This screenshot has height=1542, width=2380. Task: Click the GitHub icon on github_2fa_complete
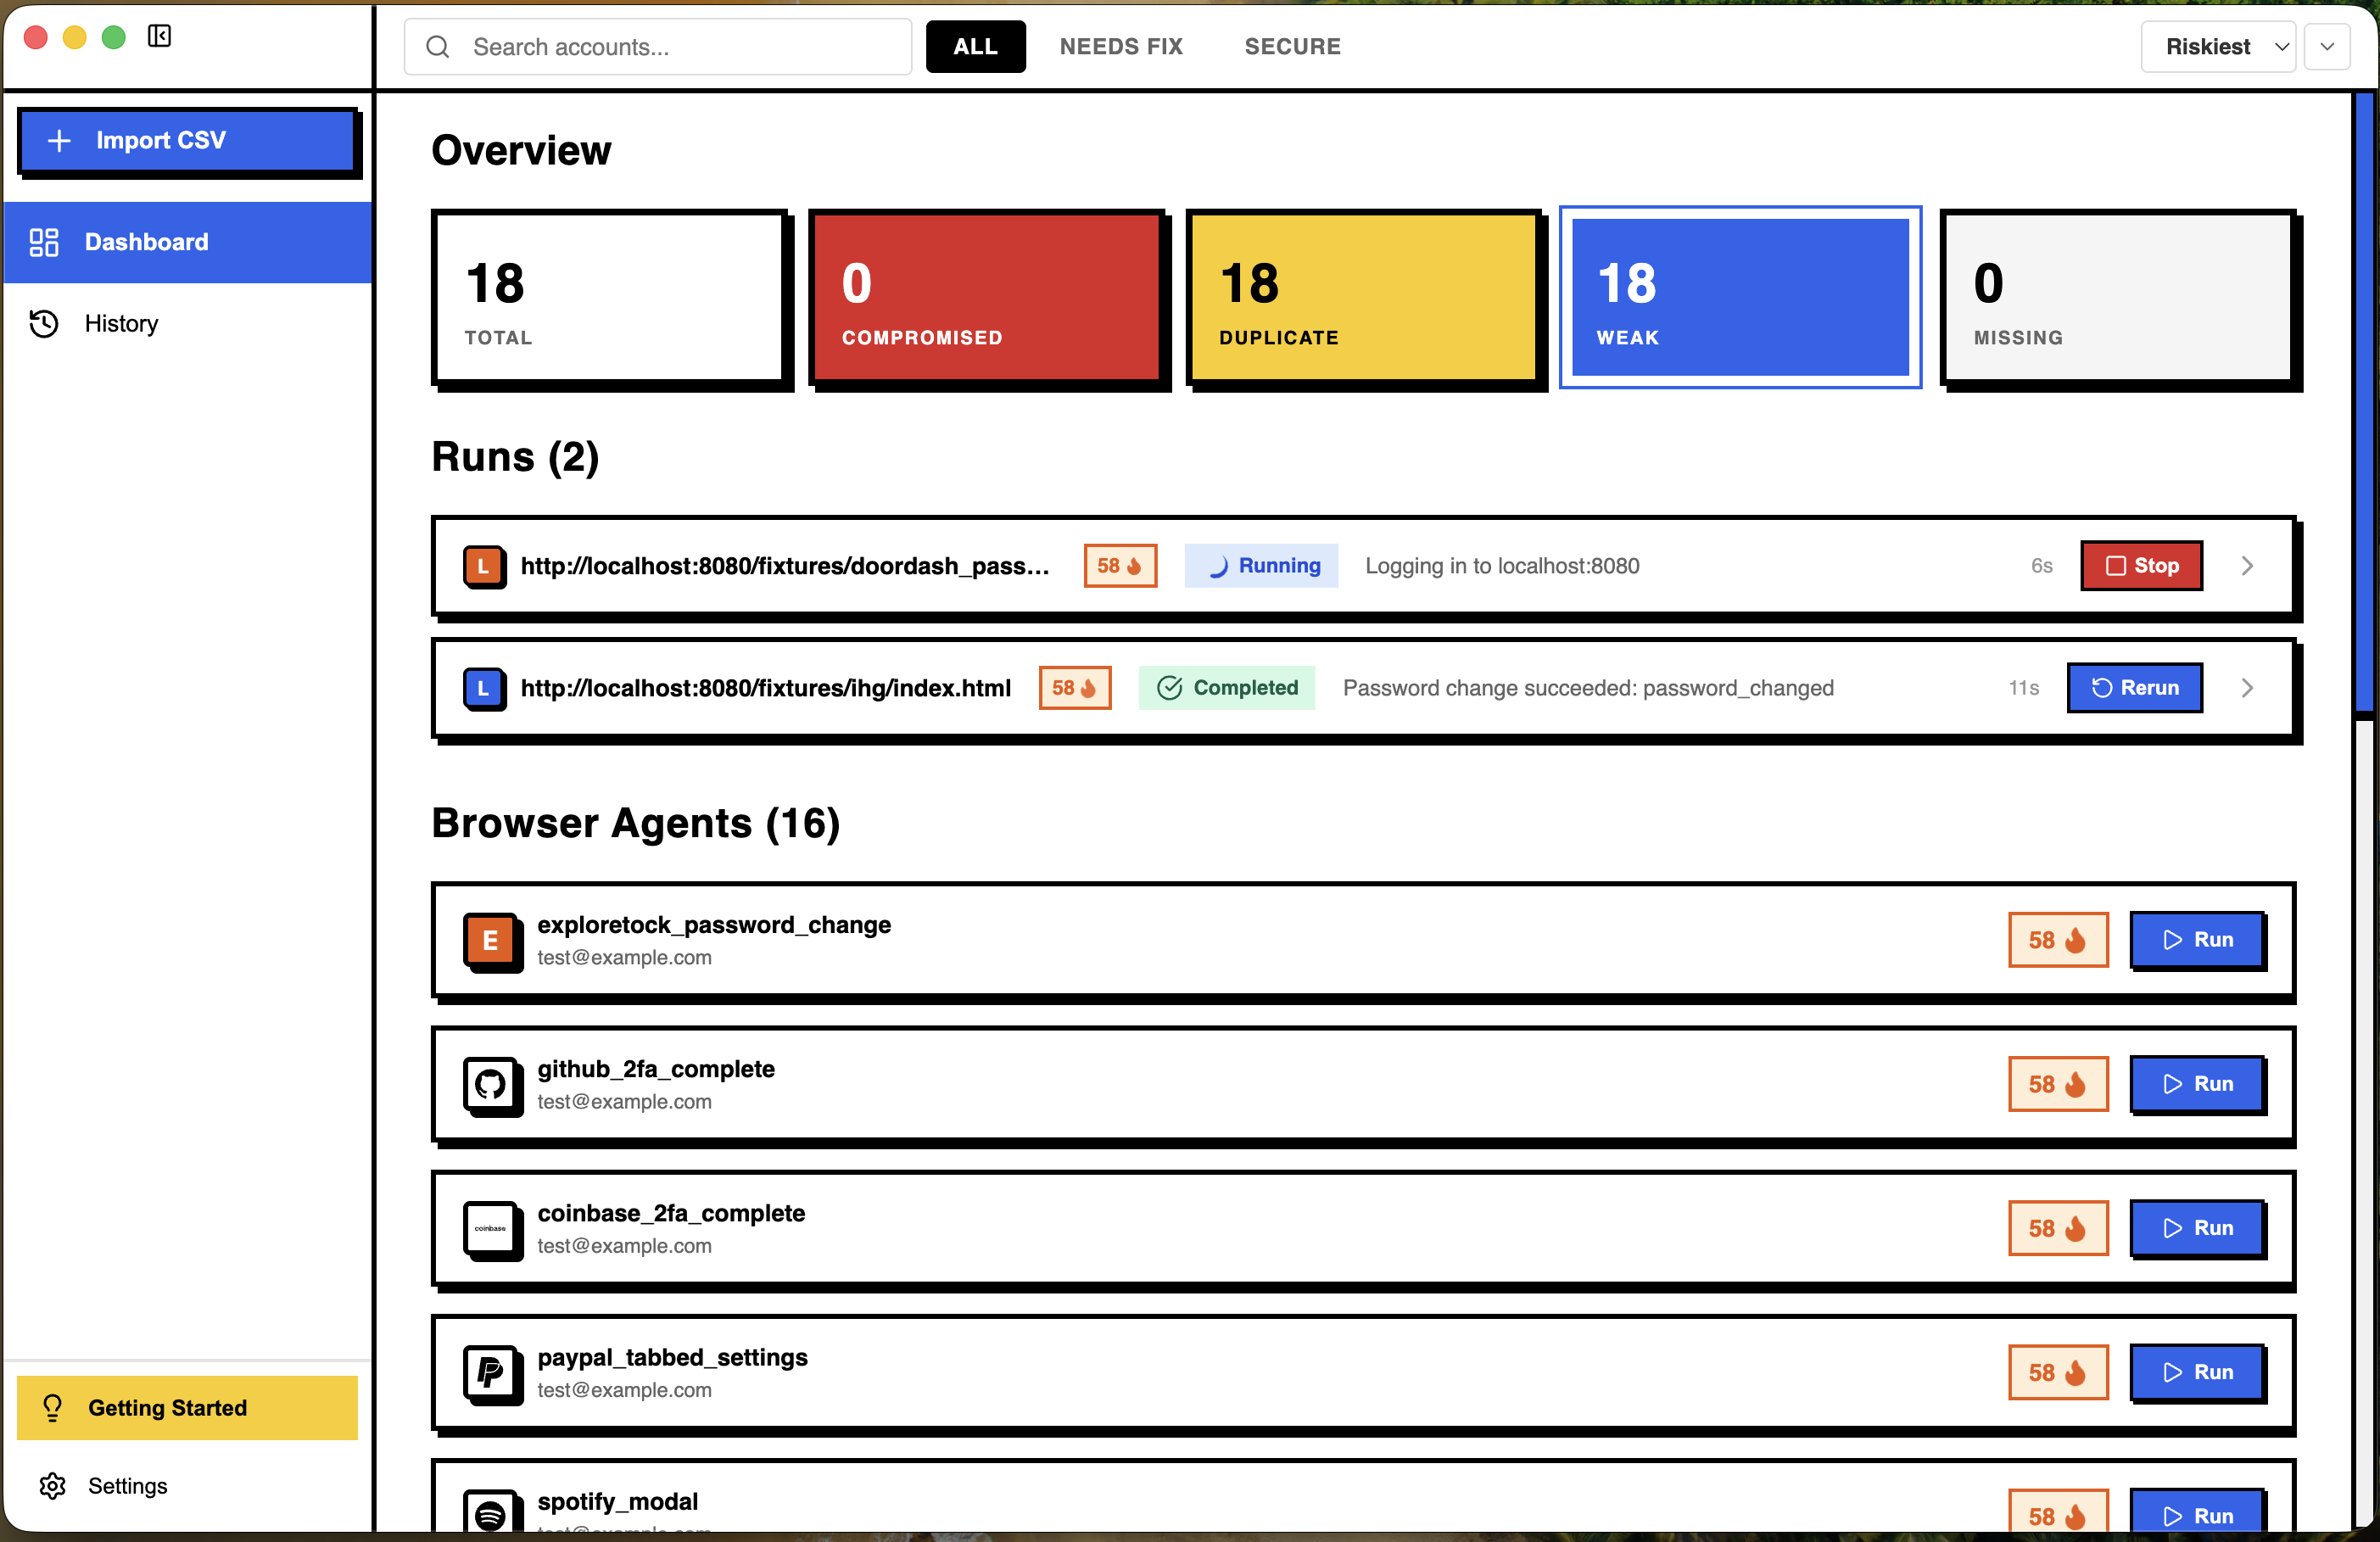tap(491, 1086)
